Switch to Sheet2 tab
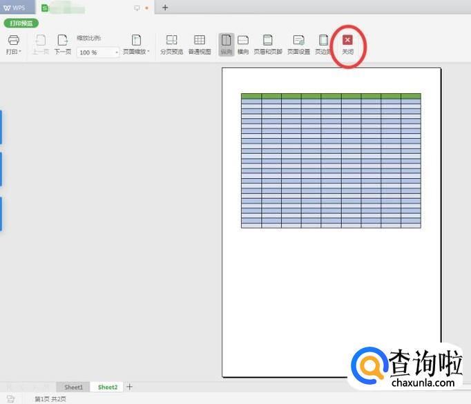 point(108,387)
